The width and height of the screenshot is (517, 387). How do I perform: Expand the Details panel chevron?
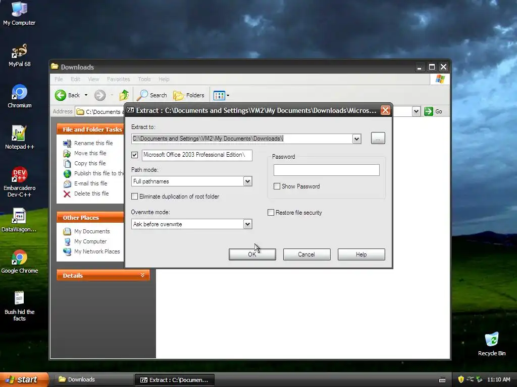click(142, 275)
